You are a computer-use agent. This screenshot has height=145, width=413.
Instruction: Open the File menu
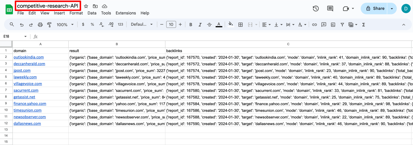20,13
